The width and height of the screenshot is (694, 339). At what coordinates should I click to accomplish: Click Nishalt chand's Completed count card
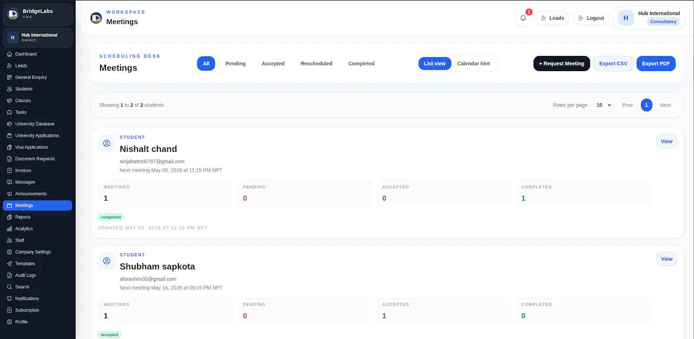point(583,193)
